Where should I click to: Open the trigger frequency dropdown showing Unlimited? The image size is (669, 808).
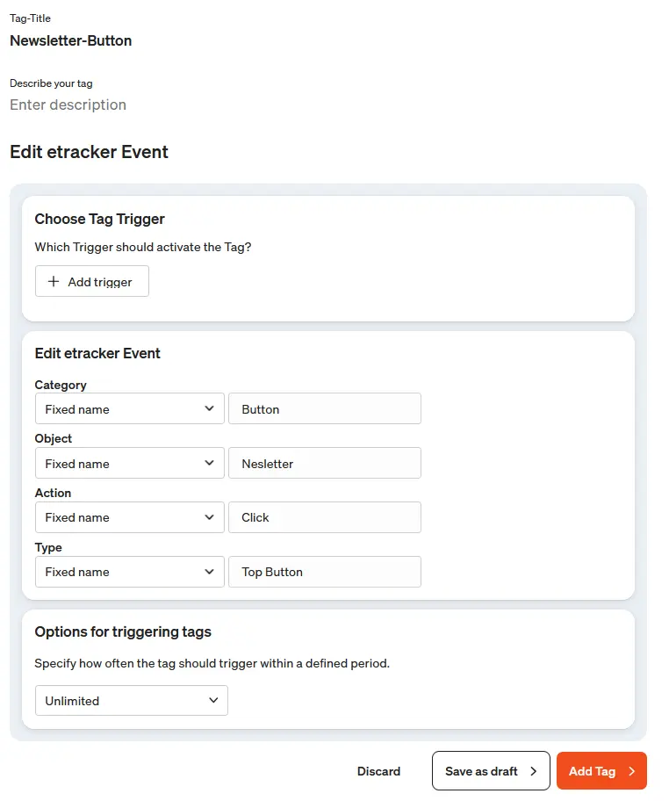click(131, 700)
